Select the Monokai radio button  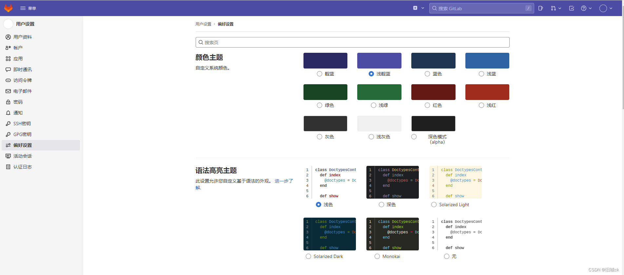point(377,256)
